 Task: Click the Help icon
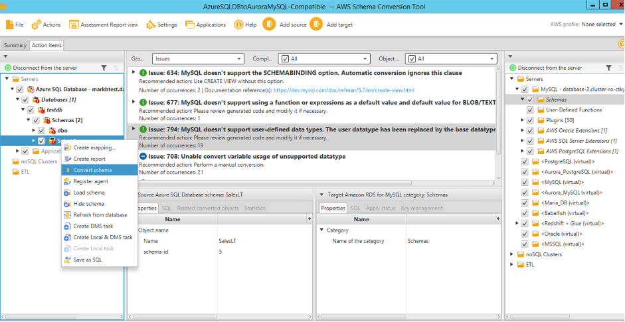pyautogui.click(x=238, y=25)
